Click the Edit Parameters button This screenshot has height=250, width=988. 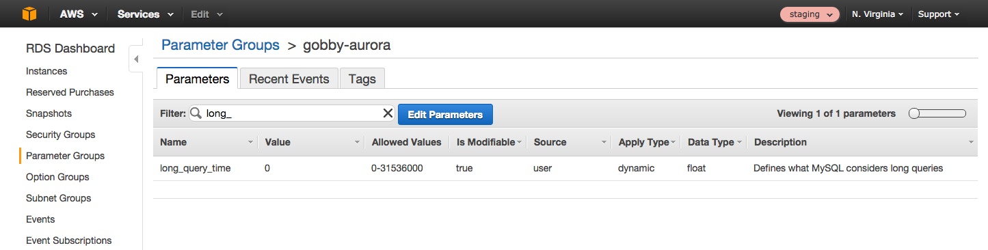click(445, 114)
